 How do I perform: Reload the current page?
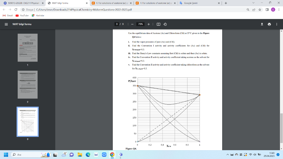(16, 10)
